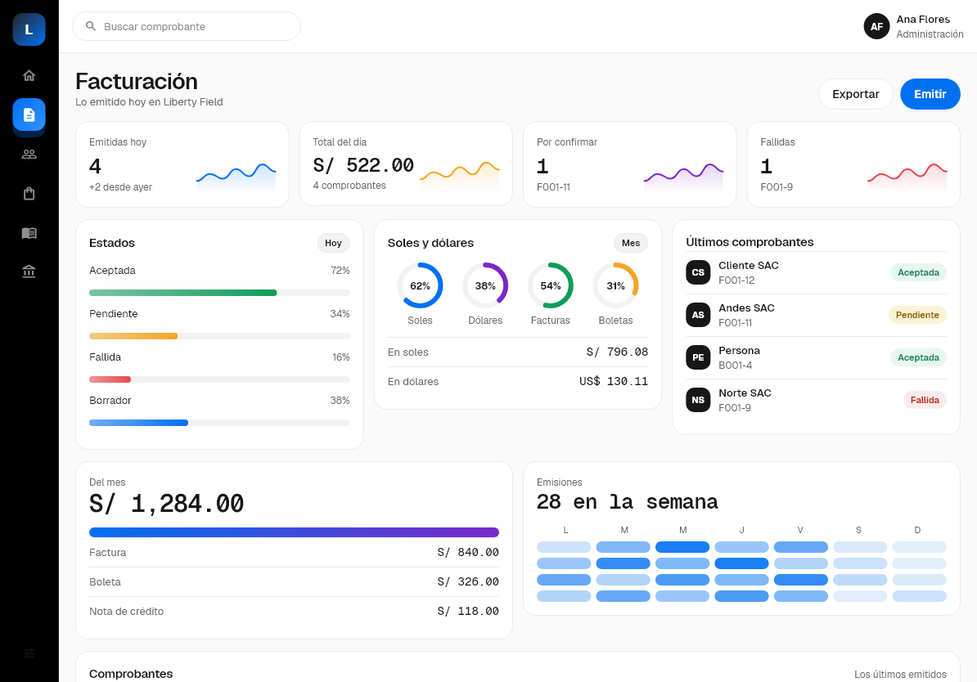The height and width of the screenshot is (682, 977).
Task: Click the Nota de crédito row label
Action: point(127,612)
